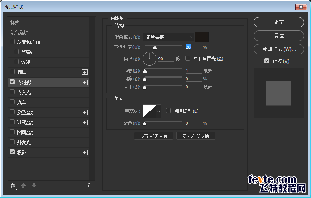Click the 距离 slider handle

click(145, 71)
